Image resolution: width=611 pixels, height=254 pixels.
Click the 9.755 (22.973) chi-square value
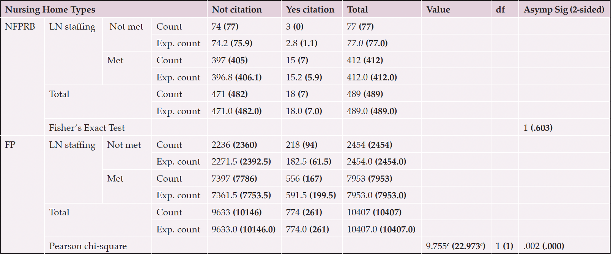tap(455, 246)
